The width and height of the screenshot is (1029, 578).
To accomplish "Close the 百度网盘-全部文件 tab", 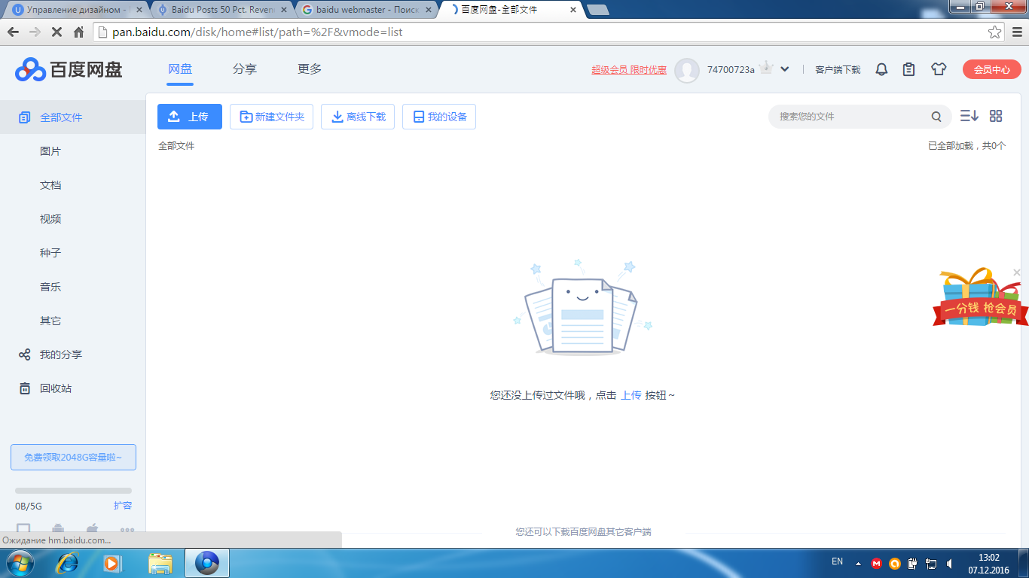I will 573,10.
